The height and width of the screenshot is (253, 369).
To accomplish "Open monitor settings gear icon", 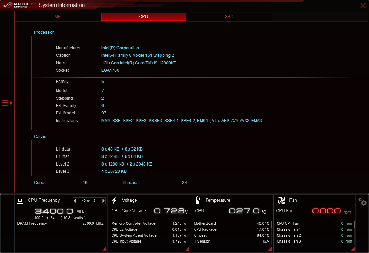I will (x=362, y=202).
